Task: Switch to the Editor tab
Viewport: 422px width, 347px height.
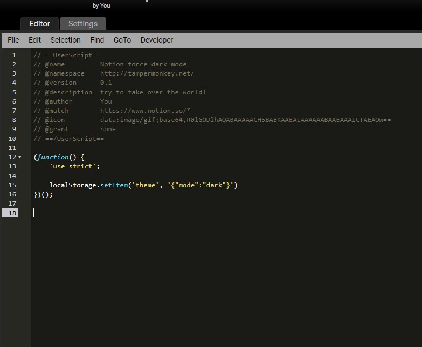Action: pyautogui.click(x=39, y=24)
